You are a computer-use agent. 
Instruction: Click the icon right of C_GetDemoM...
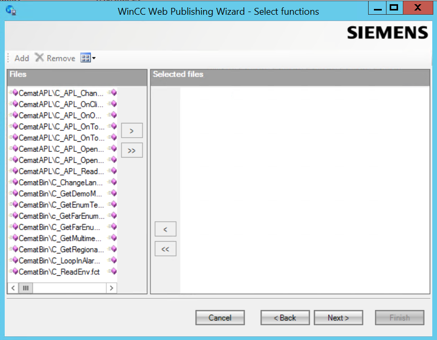pos(113,193)
